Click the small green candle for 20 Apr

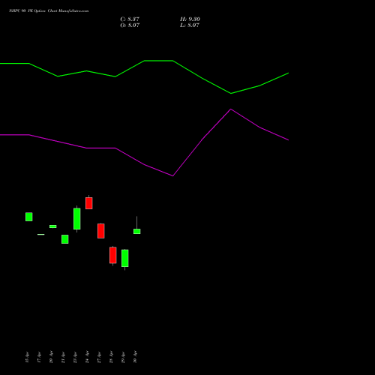pyautogui.click(x=53, y=226)
